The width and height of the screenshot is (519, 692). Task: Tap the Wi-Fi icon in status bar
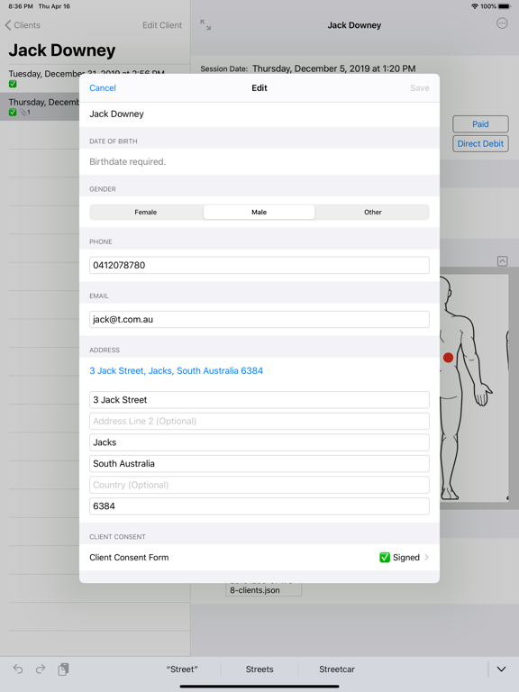pyautogui.click(x=475, y=6)
